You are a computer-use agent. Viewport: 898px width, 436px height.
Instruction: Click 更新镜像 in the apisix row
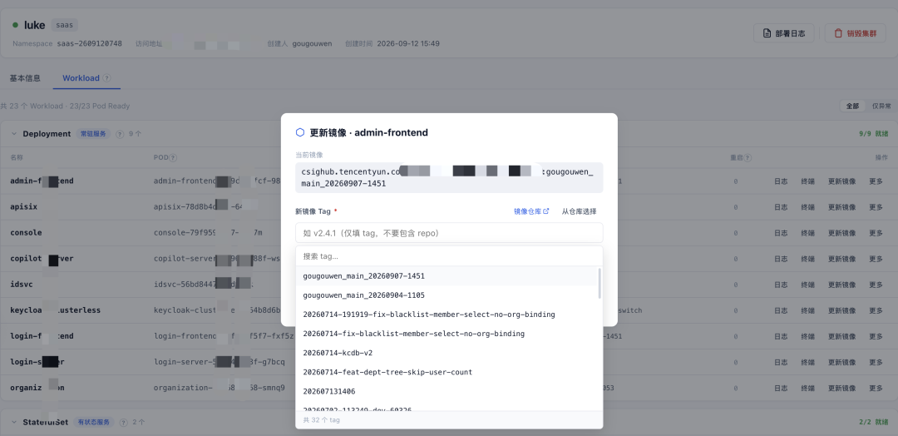841,207
